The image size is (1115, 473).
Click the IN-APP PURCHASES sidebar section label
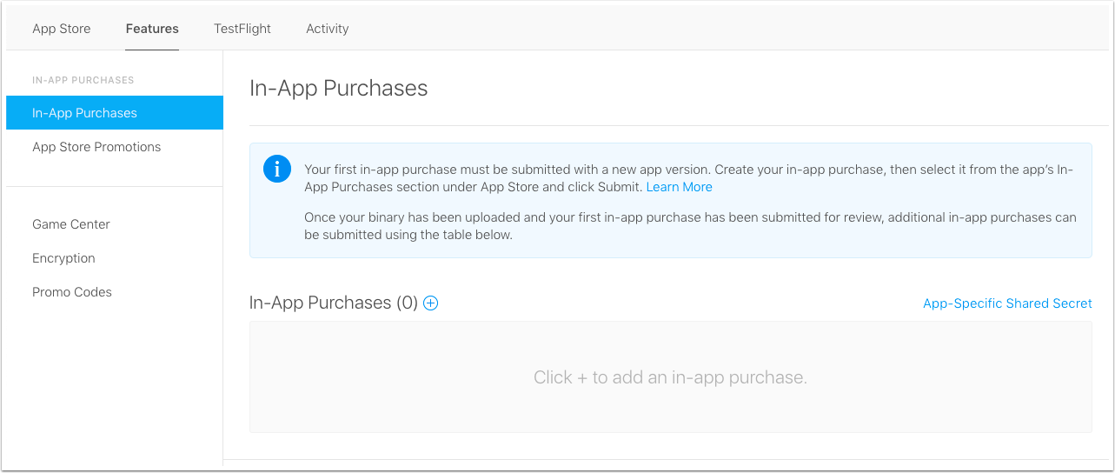(x=83, y=80)
